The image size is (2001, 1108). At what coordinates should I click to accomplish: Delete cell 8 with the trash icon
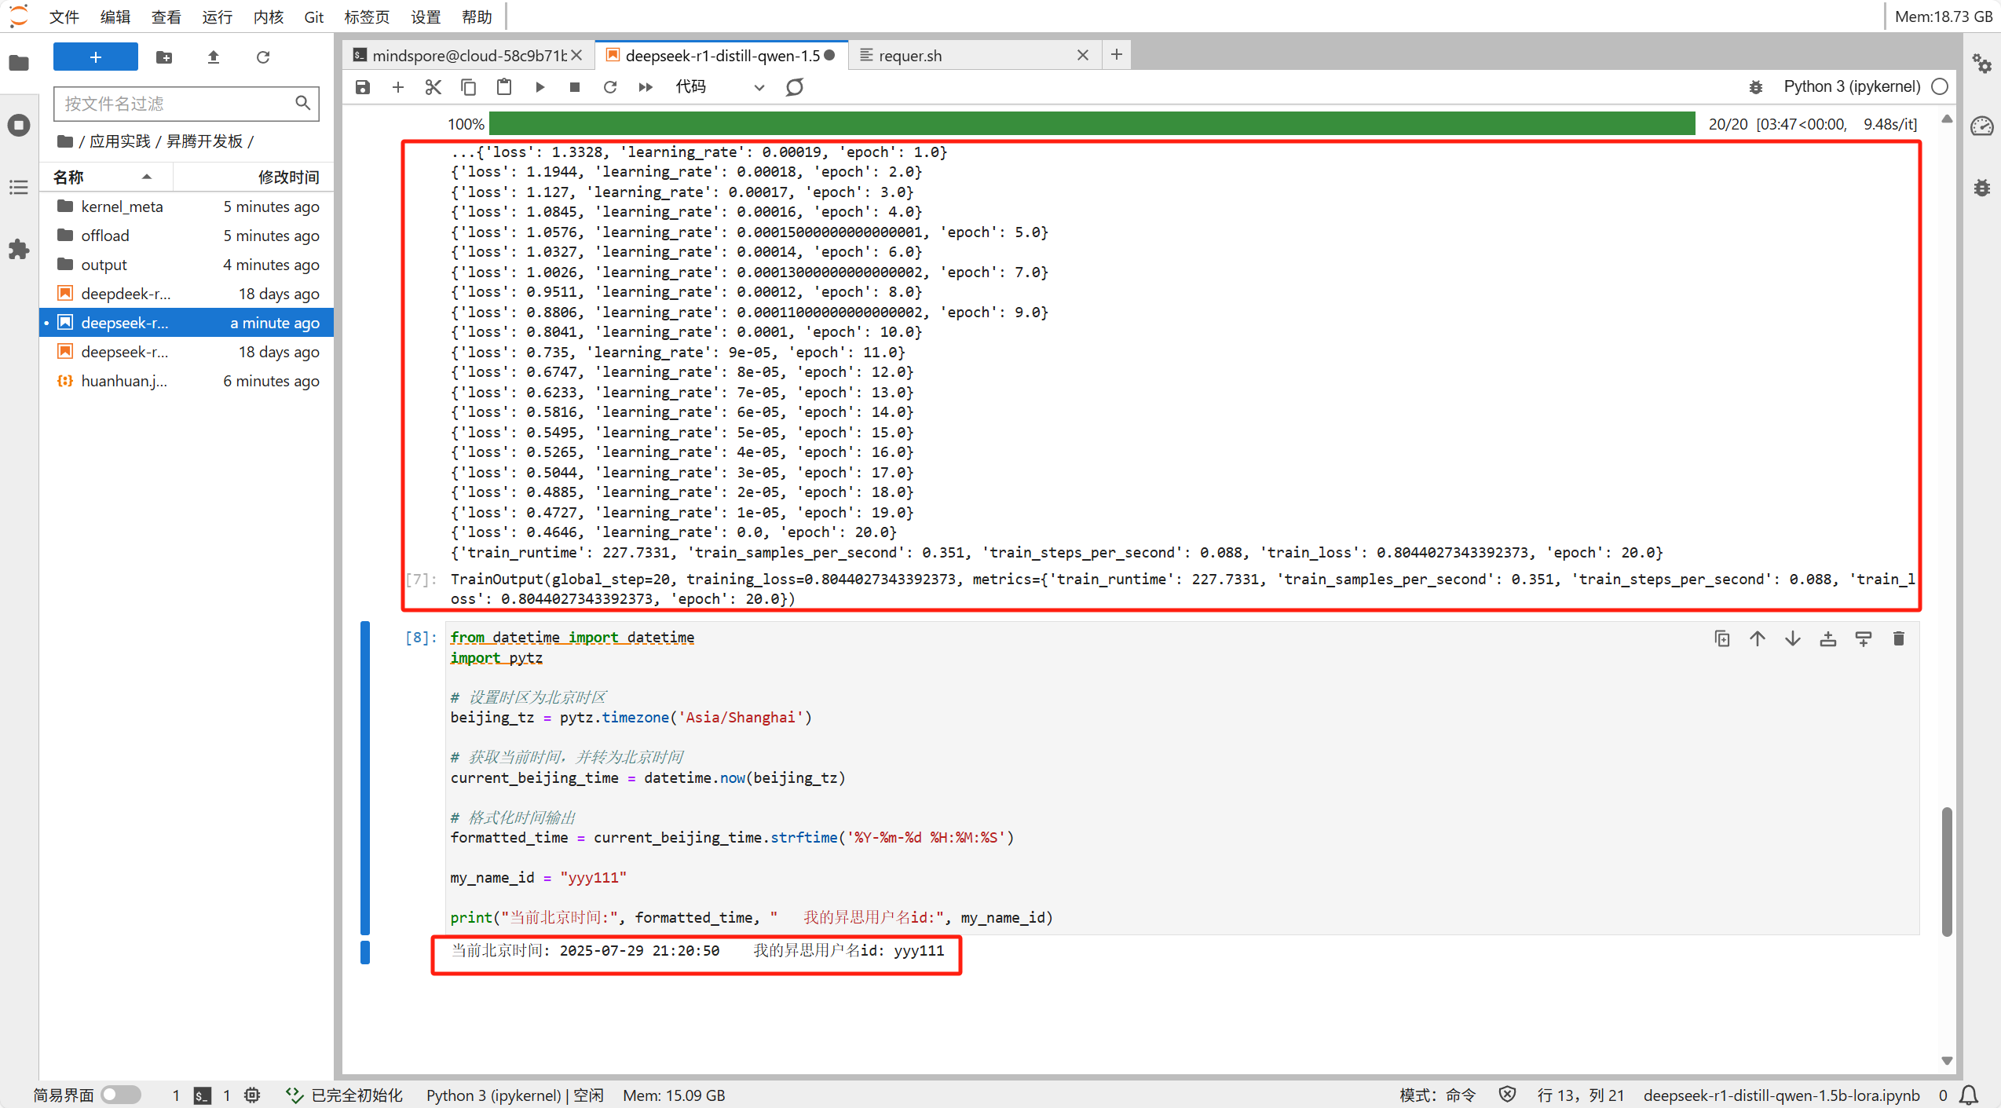point(1898,638)
